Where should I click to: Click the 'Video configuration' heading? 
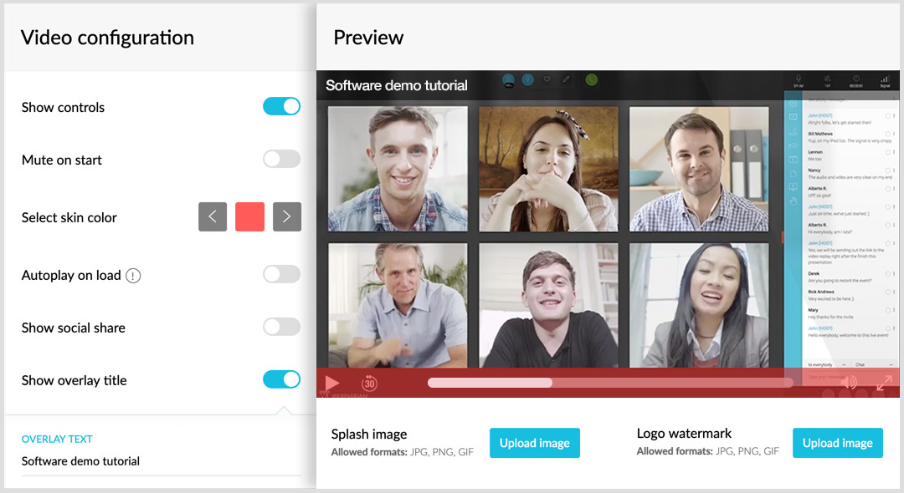click(x=107, y=38)
